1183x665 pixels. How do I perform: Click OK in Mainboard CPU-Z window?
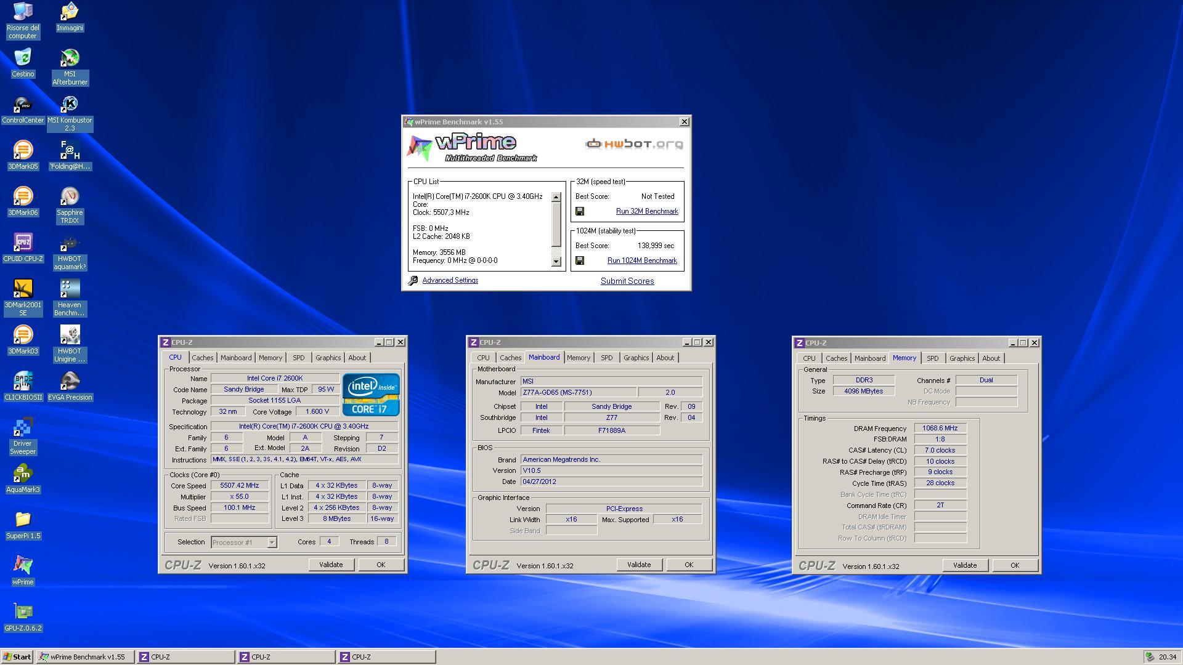pyautogui.click(x=689, y=565)
